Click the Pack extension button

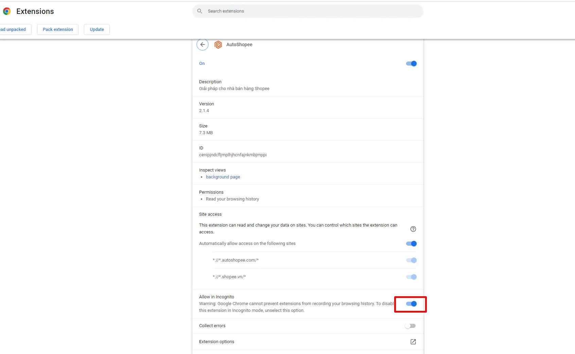point(58,30)
